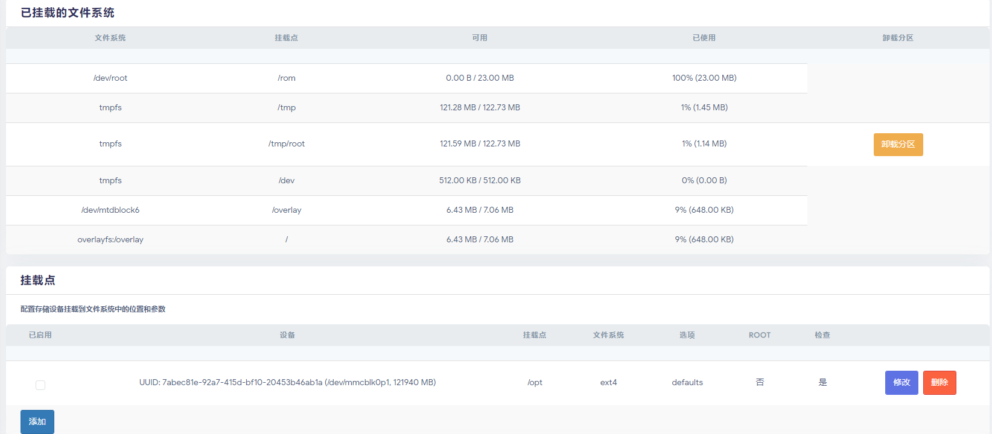
Task: Select the overlayfs:/overlay row label
Action: click(x=110, y=240)
